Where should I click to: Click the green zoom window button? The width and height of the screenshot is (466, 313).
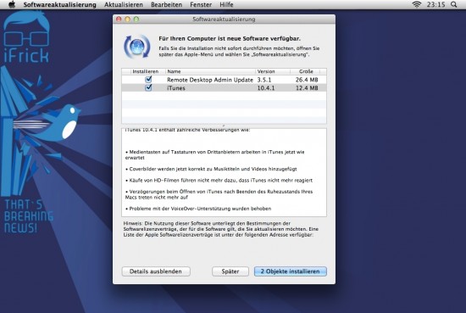tap(136, 19)
